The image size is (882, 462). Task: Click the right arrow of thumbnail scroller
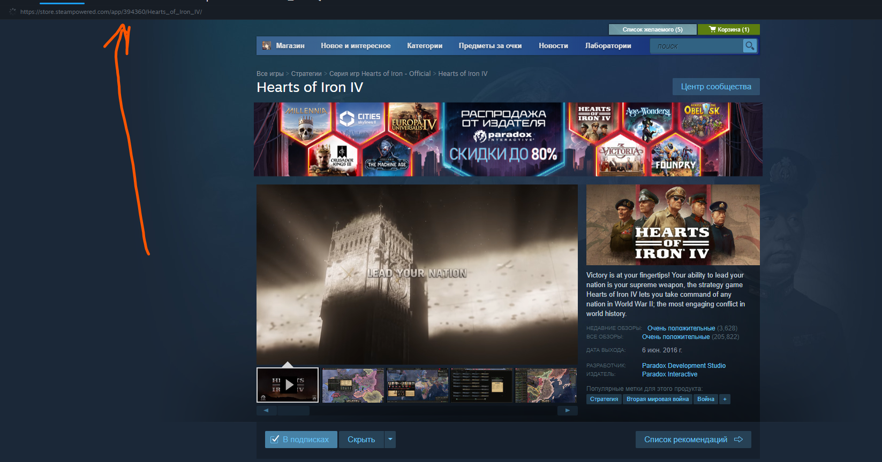coord(568,411)
